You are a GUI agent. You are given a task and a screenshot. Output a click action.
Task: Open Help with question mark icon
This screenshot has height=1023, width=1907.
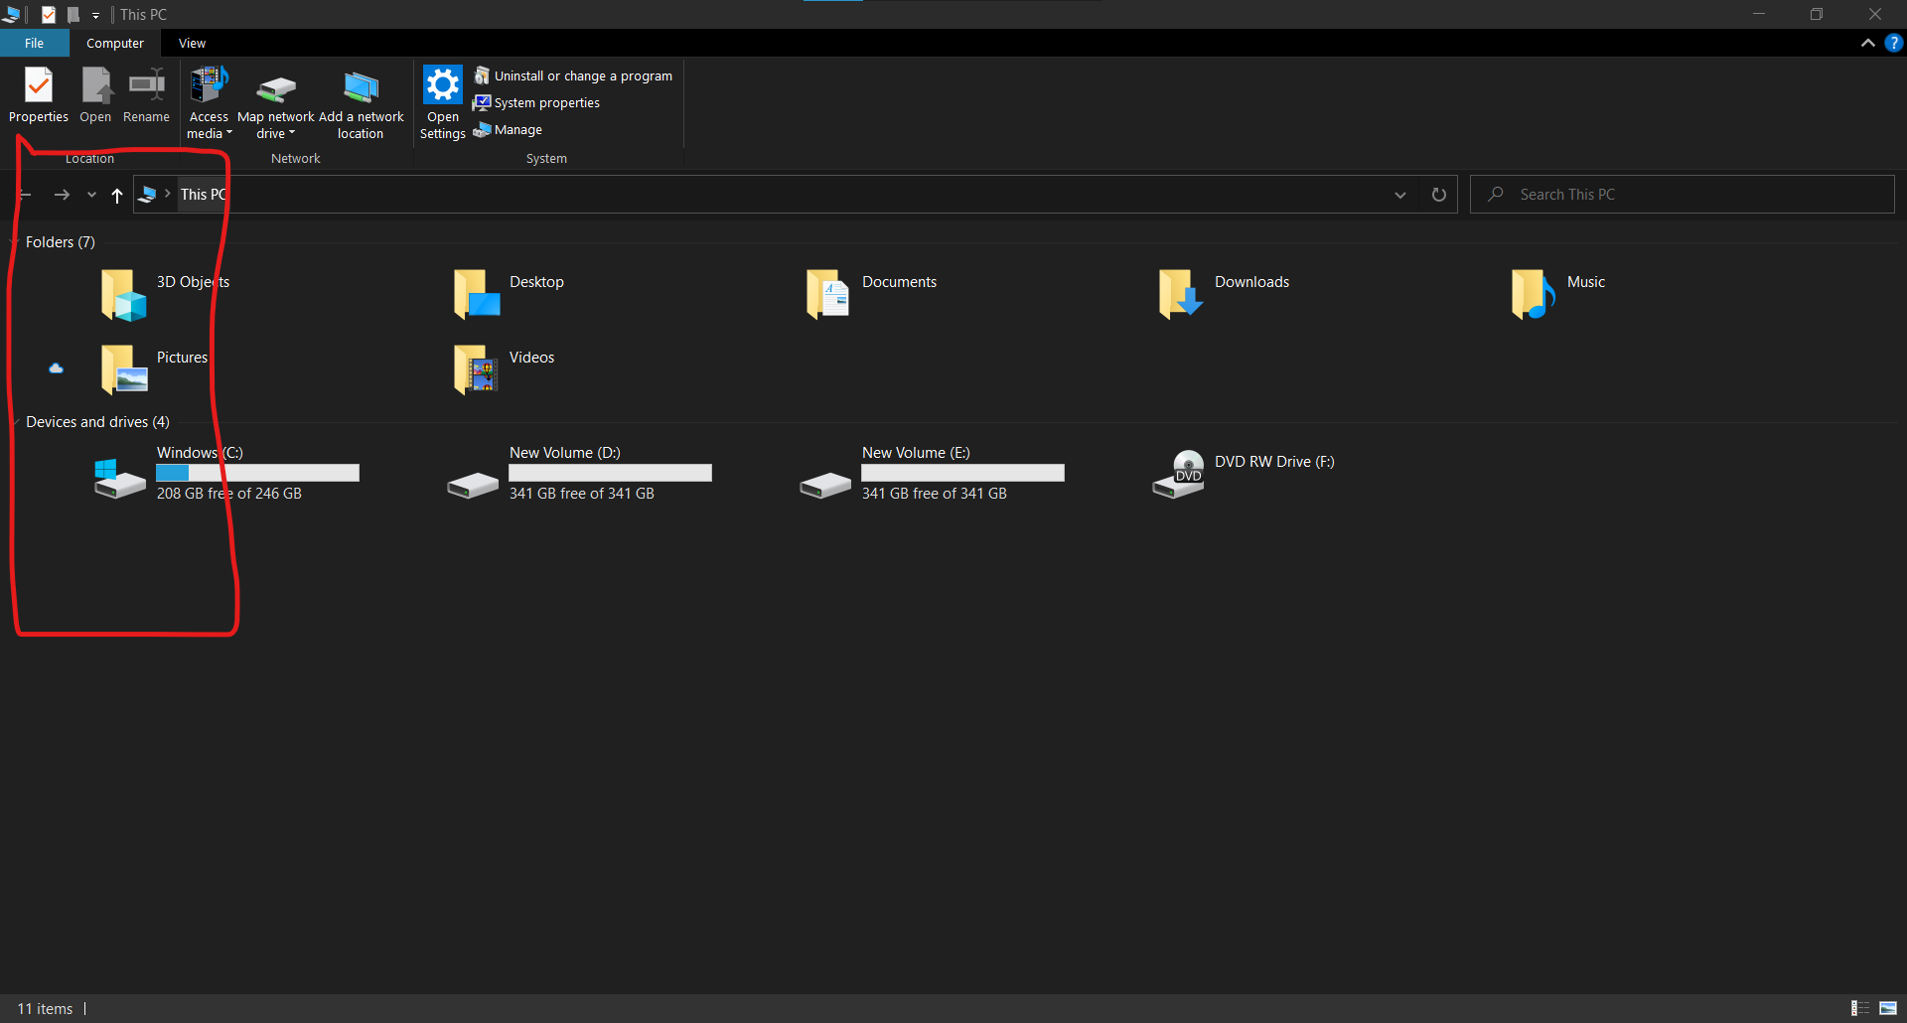coord(1893,43)
